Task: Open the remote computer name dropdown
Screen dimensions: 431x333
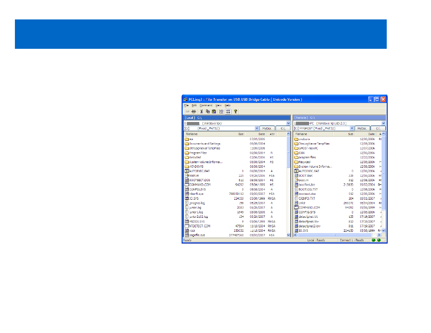Action: pyautogui.click(x=383, y=123)
